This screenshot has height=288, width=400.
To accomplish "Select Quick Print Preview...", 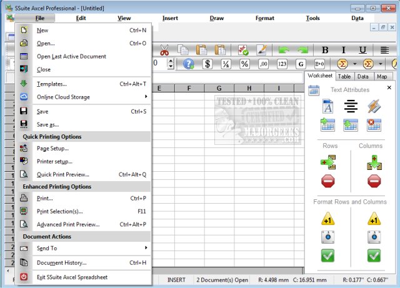I will pos(84,174).
